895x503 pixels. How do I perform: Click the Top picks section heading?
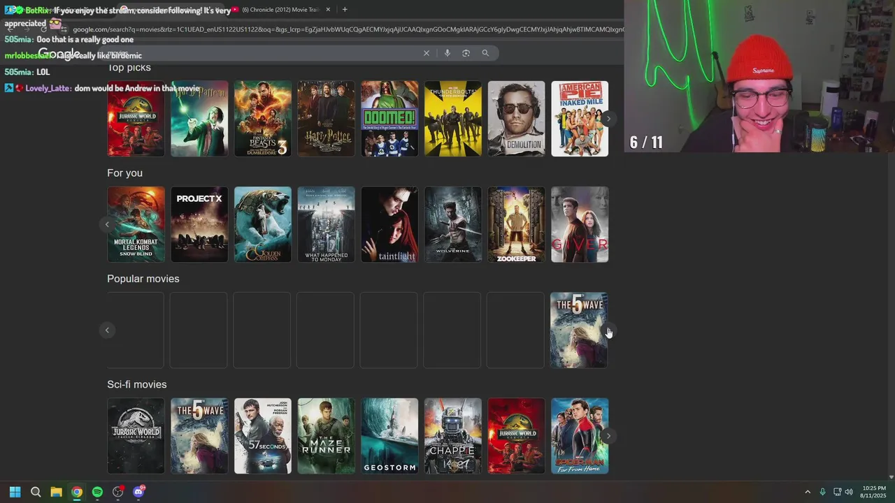click(129, 68)
